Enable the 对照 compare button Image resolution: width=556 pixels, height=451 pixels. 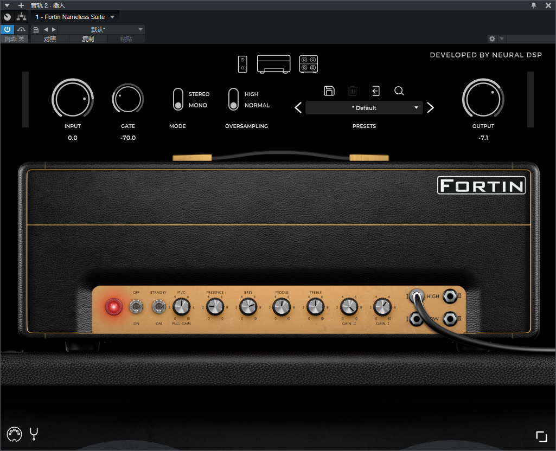point(50,39)
